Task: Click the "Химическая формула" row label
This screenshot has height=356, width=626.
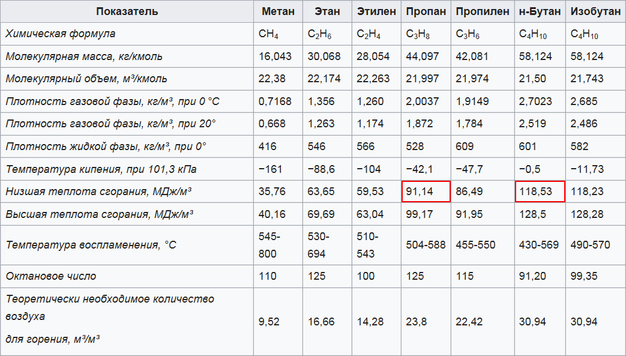Action: tap(61, 34)
